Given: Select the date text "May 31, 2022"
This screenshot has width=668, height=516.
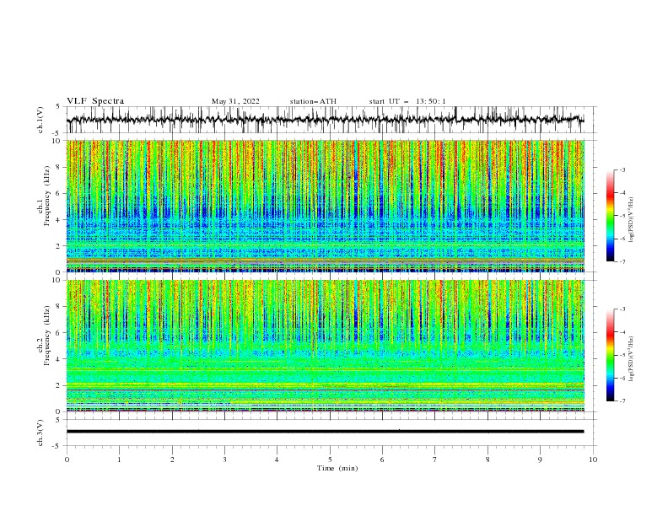Looking at the screenshot, I should (x=235, y=101).
